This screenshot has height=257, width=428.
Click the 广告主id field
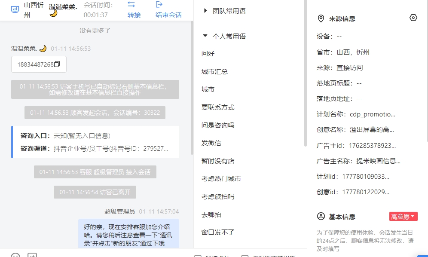356,146
